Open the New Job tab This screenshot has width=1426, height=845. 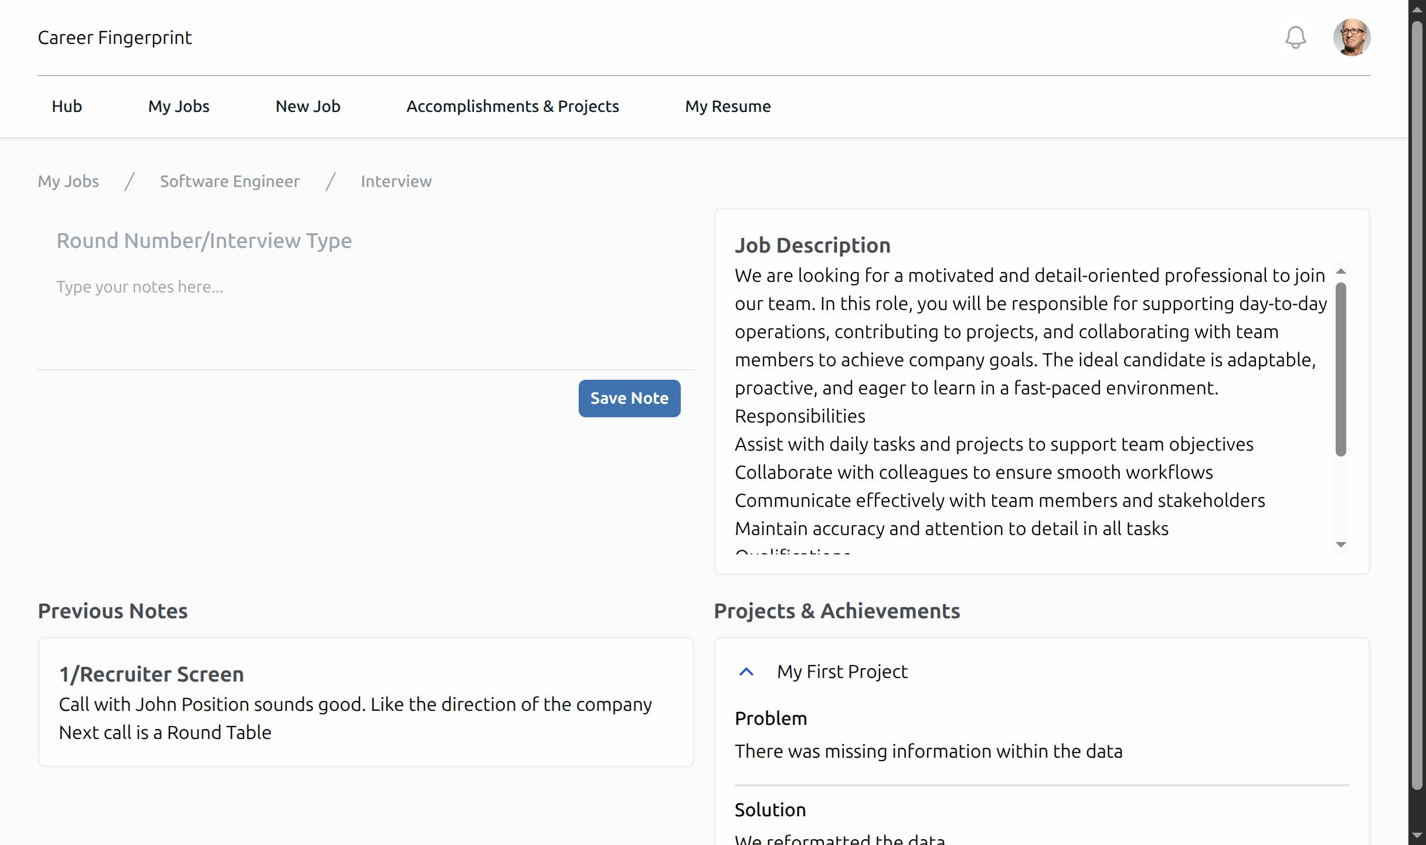(308, 106)
